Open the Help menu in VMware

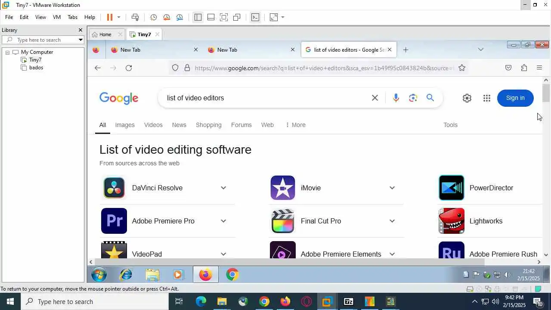coord(90,17)
